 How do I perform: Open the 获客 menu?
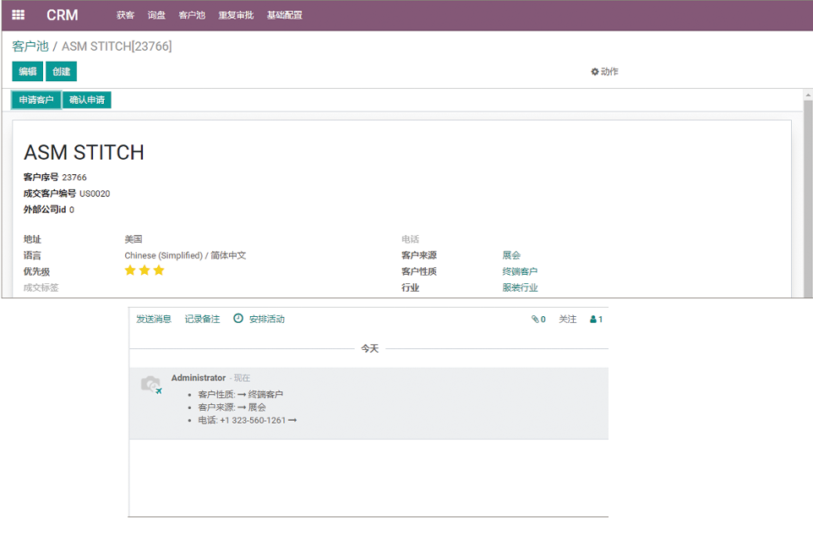click(125, 15)
